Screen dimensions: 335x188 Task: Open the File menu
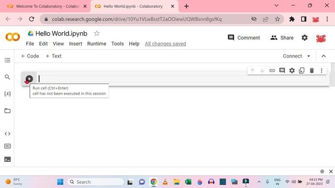pyautogui.click(x=30, y=44)
